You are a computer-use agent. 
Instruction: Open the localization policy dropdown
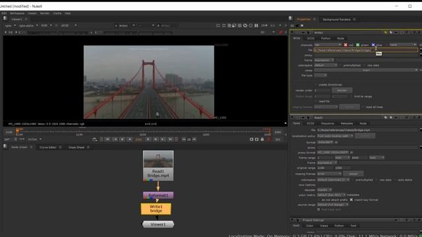(335, 136)
